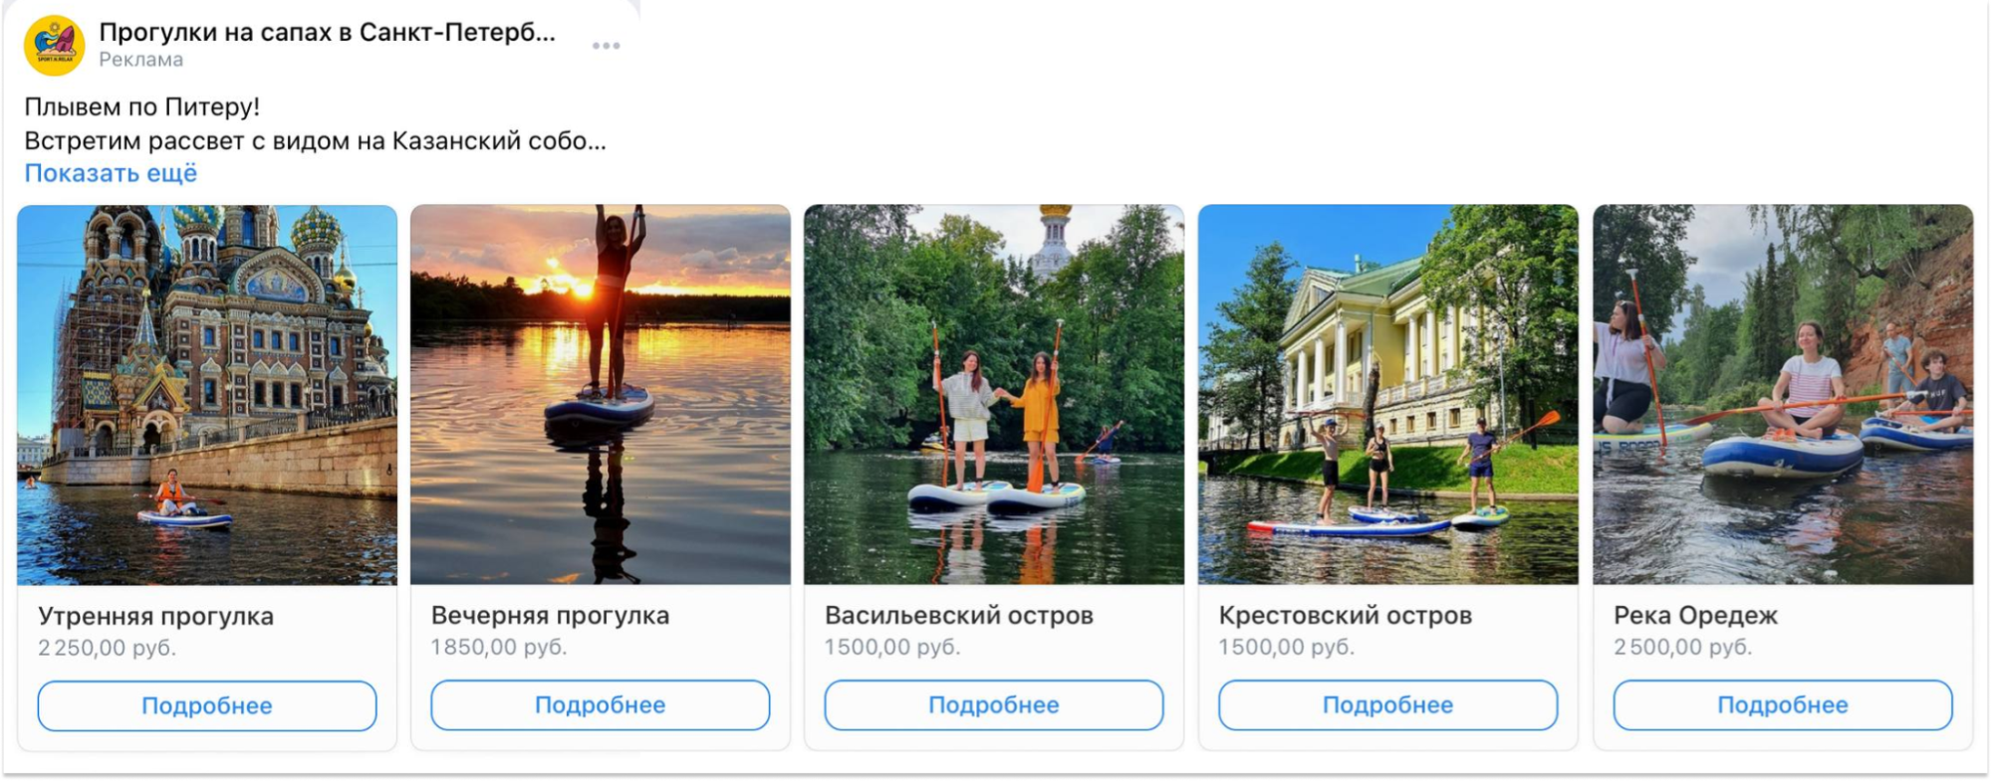1991x781 pixels.
Task: Select the Река Оредеж card title
Action: pos(1696,616)
